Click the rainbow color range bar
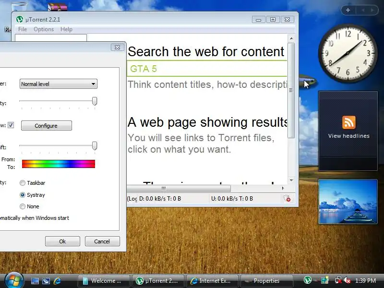 click(x=59, y=164)
